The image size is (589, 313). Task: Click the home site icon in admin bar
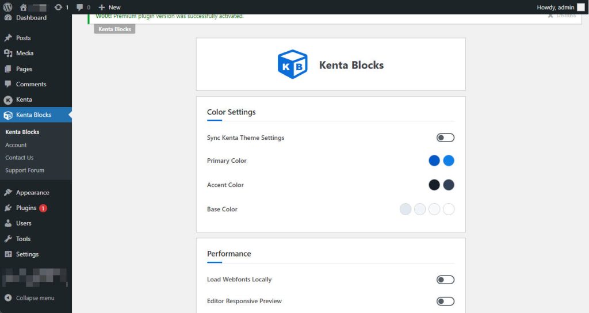pos(23,7)
